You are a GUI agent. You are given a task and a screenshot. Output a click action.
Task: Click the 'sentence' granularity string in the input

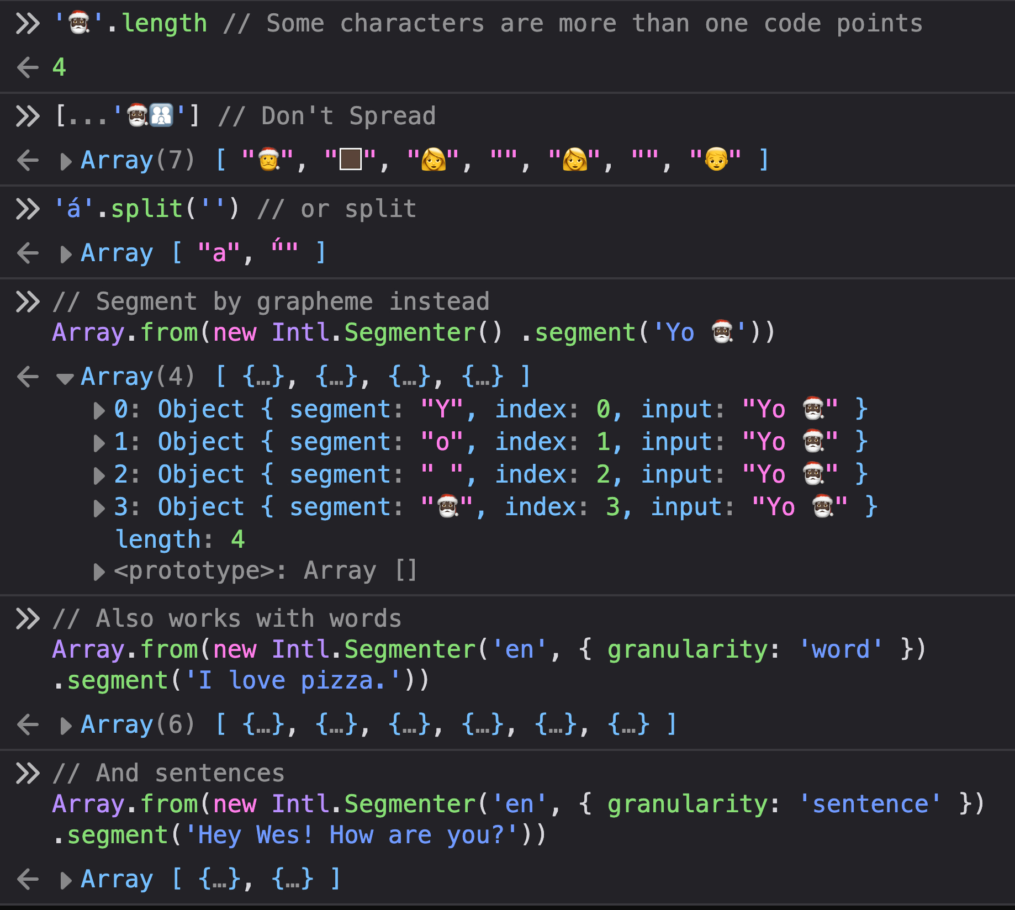[x=870, y=804]
